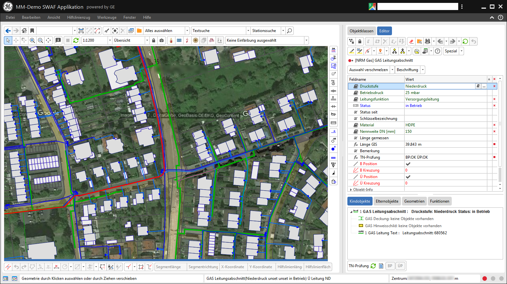Click the flame gas layer icon

tap(171, 40)
